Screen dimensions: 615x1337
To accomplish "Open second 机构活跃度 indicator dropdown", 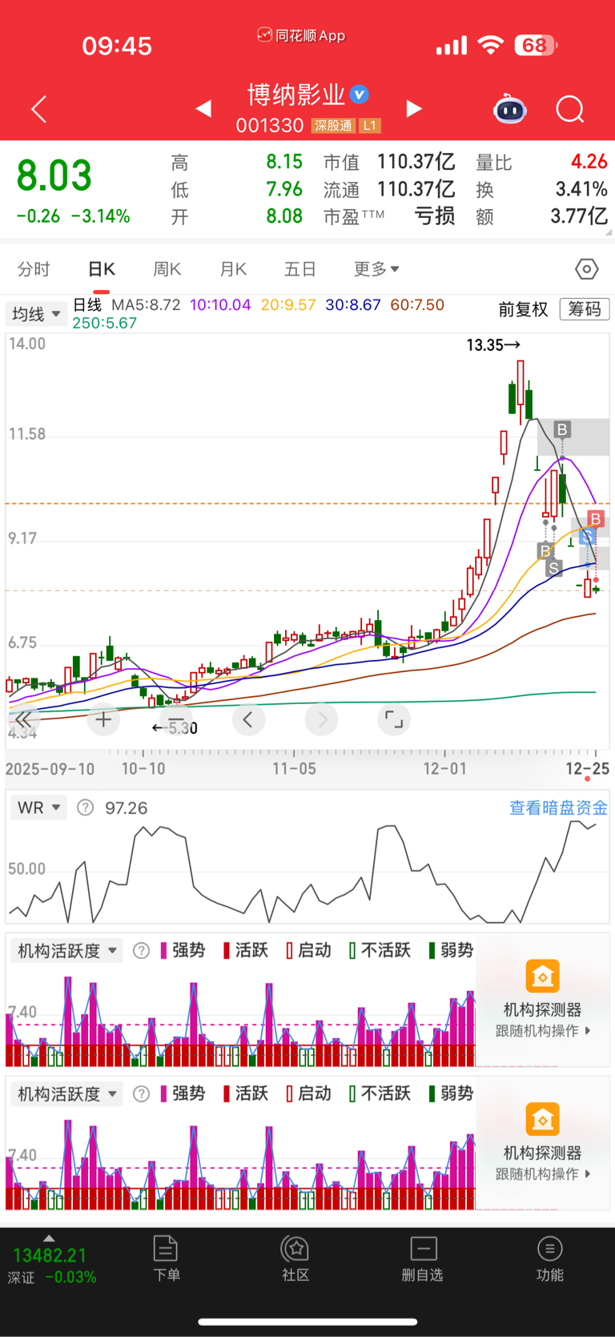I will point(67,1094).
